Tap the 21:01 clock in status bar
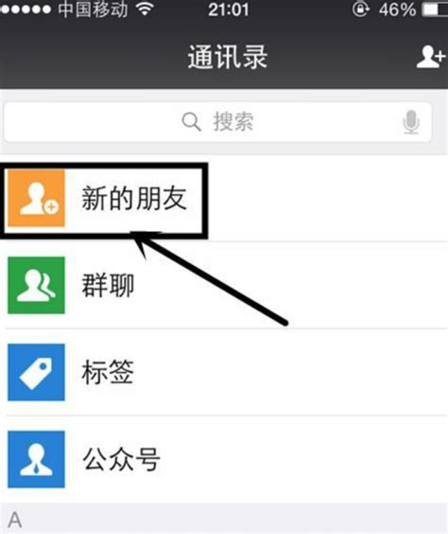This screenshot has width=448, height=534. (x=229, y=9)
